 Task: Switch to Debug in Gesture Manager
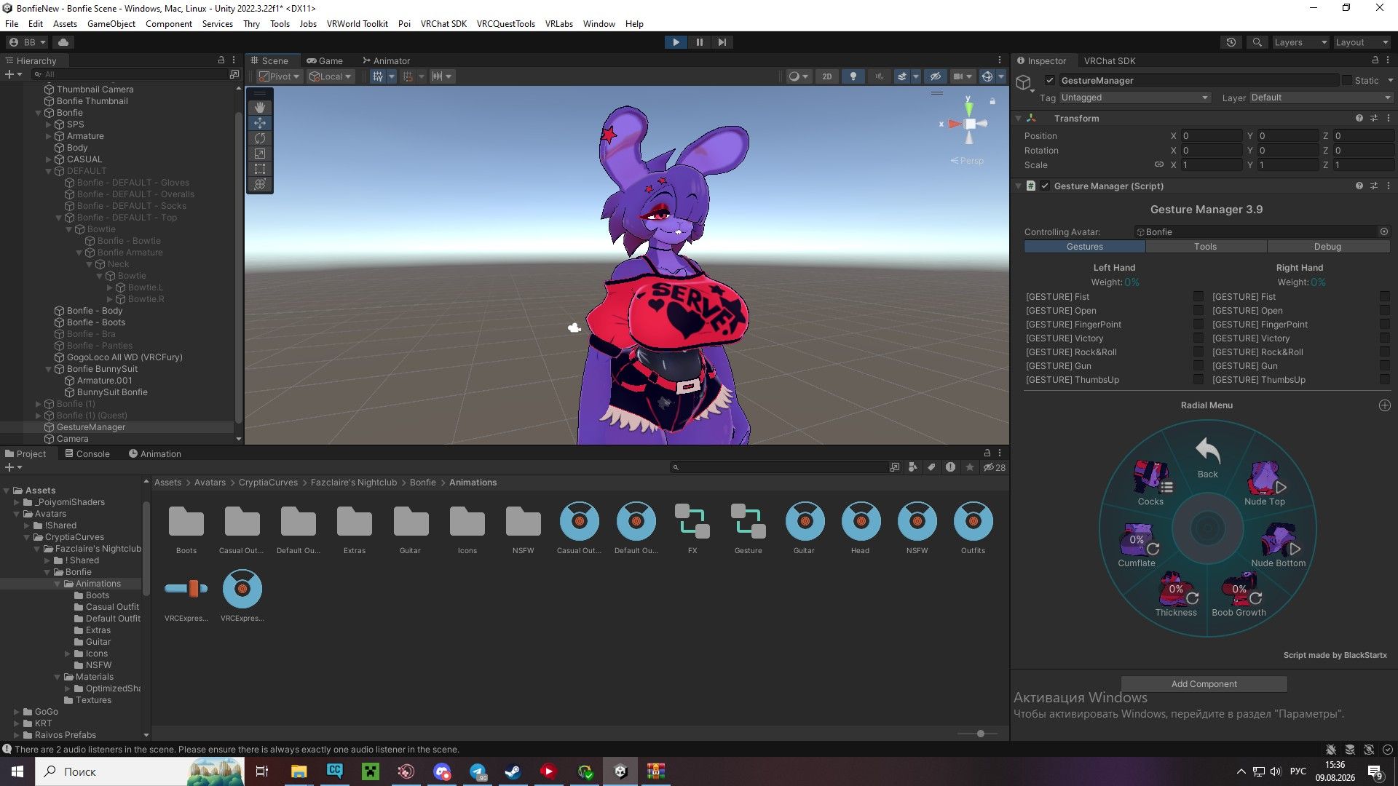click(x=1327, y=247)
